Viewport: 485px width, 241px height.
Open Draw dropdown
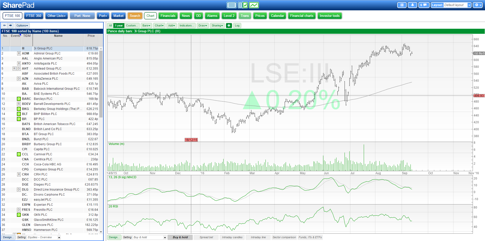click(203, 25)
